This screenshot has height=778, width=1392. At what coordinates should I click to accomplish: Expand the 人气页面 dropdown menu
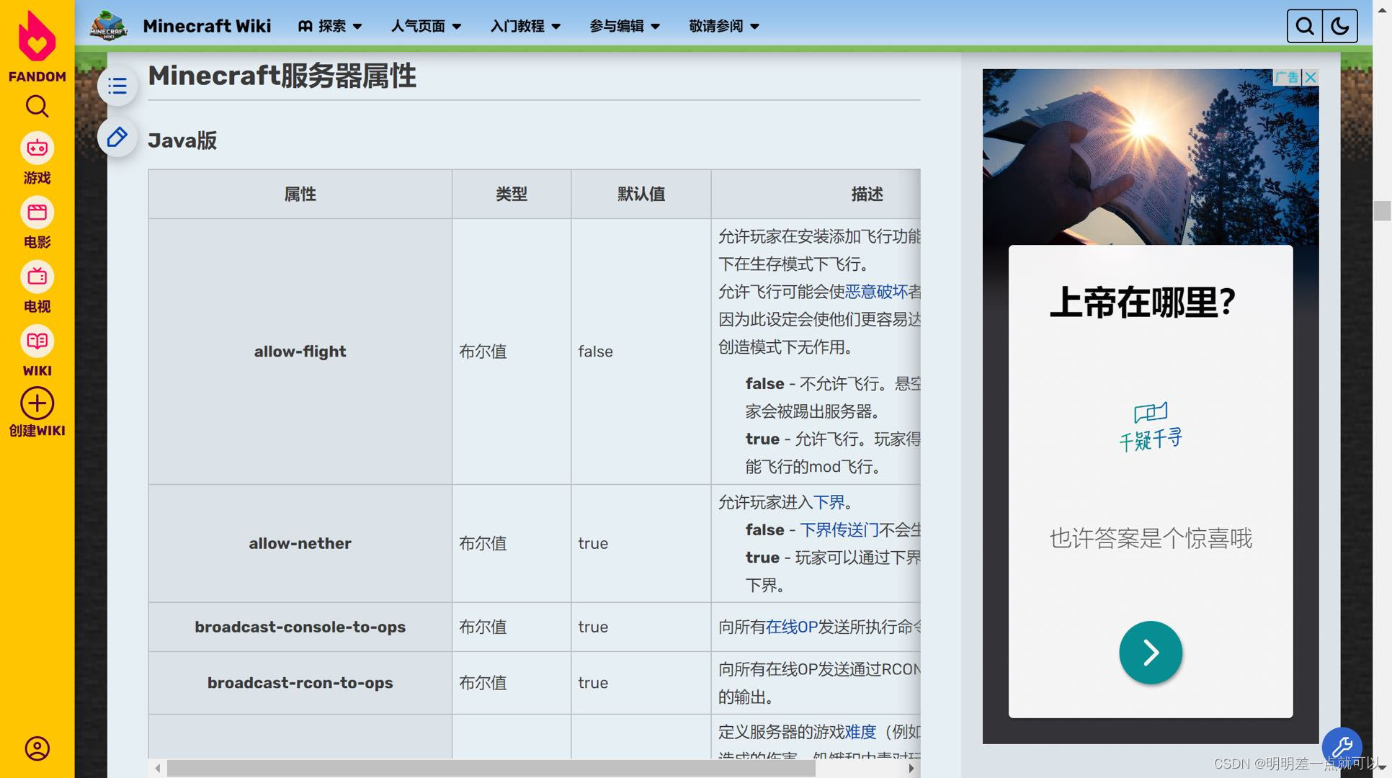(x=426, y=26)
